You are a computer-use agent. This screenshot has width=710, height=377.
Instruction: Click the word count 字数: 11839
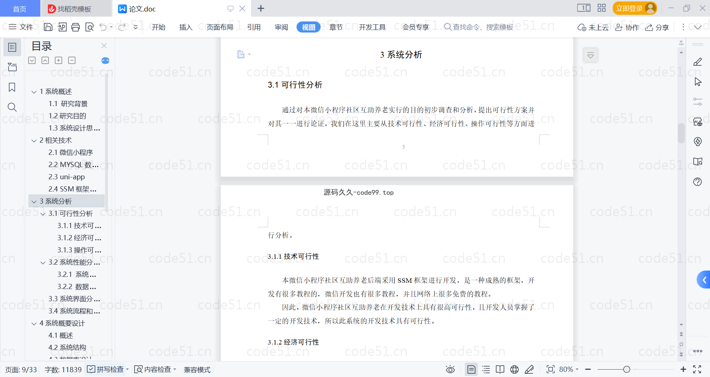[x=63, y=370]
